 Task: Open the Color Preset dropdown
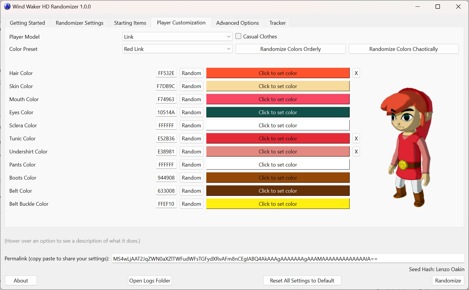pos(177,49)
